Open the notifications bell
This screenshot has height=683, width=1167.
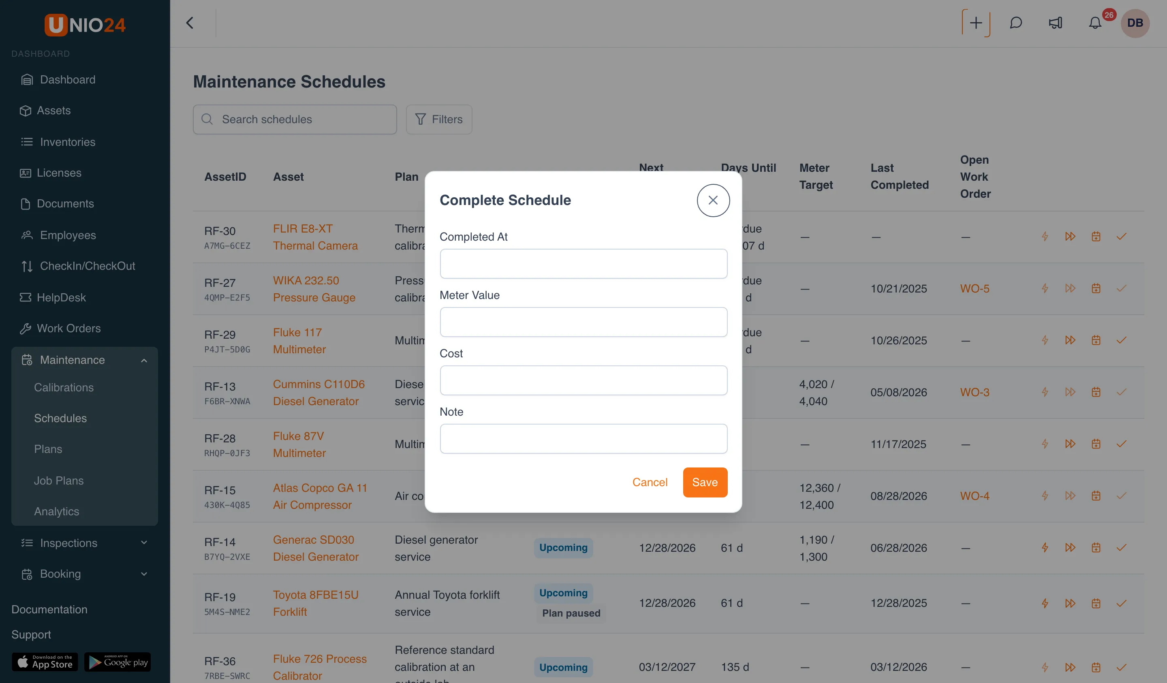pos(1095,23)
